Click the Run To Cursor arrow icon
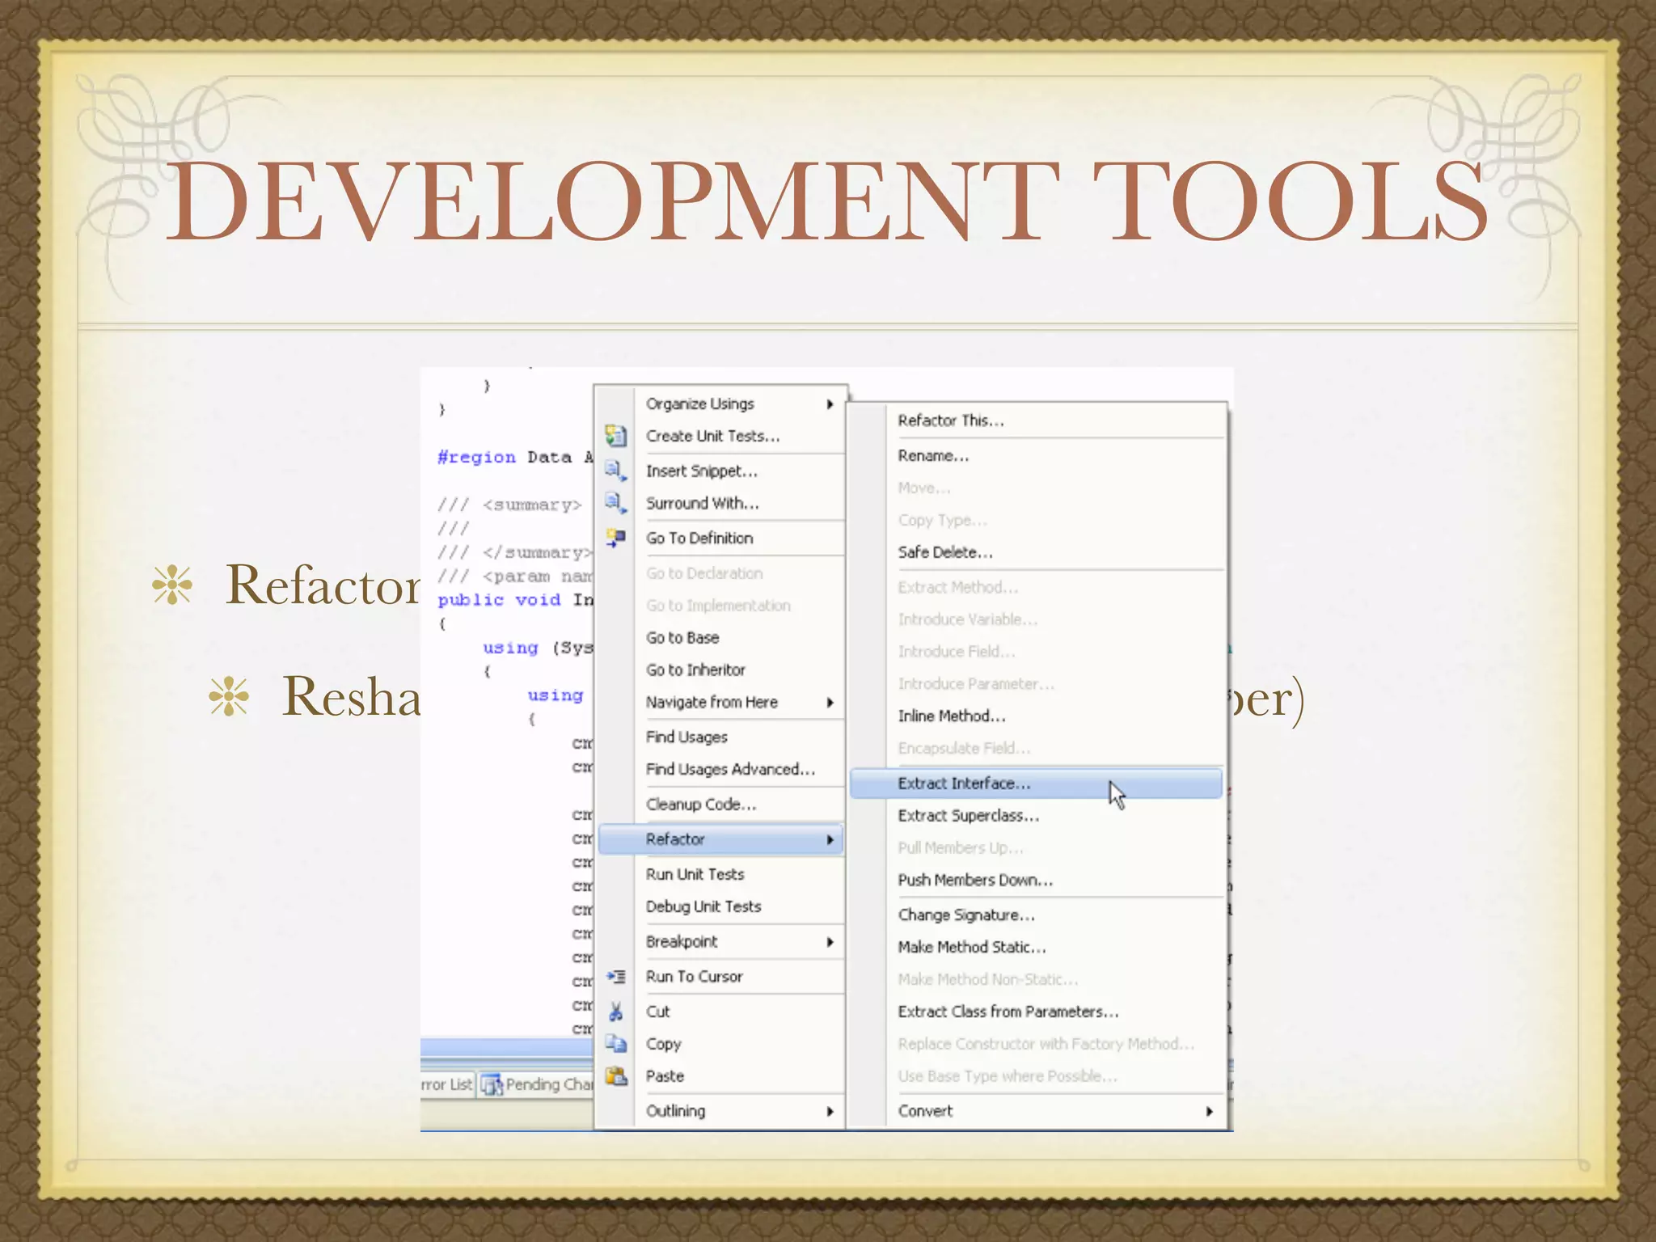1656x1242 pixels. pyautogui.click(x=616, y=977)
